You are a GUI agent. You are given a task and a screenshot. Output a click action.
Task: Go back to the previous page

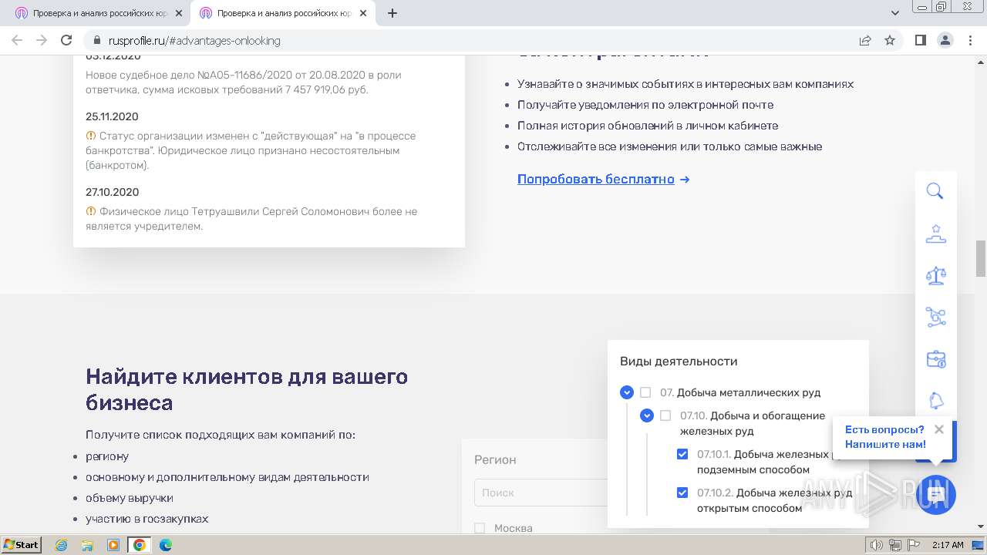tap(17, 40)
